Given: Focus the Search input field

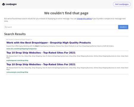Looking at the screenshot, I should pyautogui.click(x=61, y=27).
